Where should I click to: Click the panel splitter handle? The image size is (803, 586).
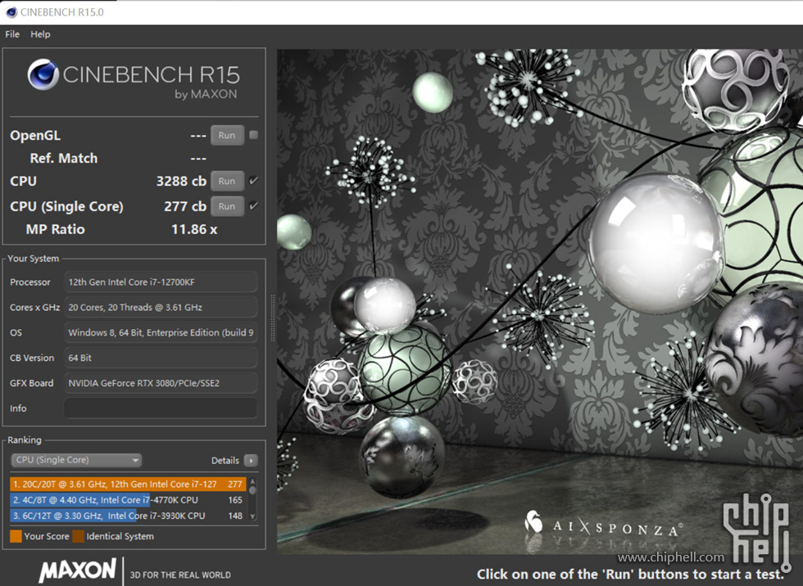(x=272, y=318)
